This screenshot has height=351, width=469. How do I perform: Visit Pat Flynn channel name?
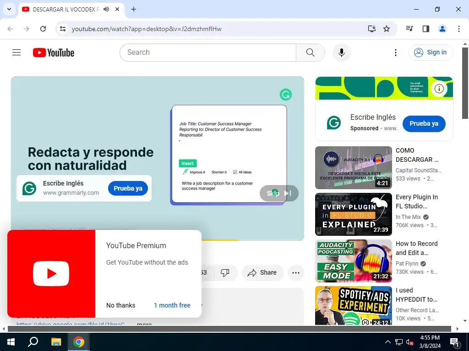click(x=407, y=264)
